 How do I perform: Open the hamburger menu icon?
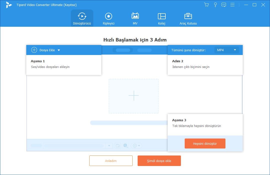pyautogui.click(x=232, y=5)
